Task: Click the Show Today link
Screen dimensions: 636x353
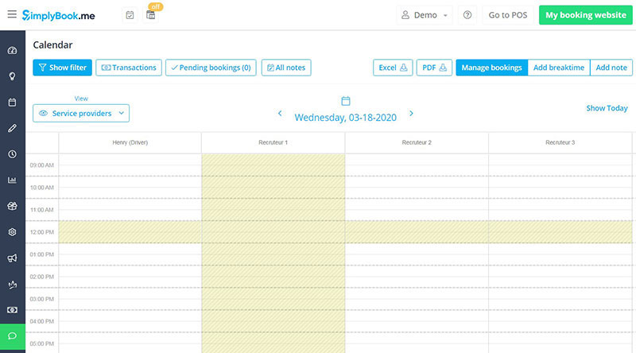Action: (607, 108)
